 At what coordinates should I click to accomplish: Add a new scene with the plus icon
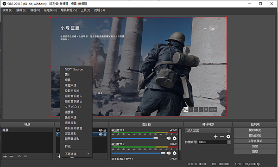pos(5,156)
